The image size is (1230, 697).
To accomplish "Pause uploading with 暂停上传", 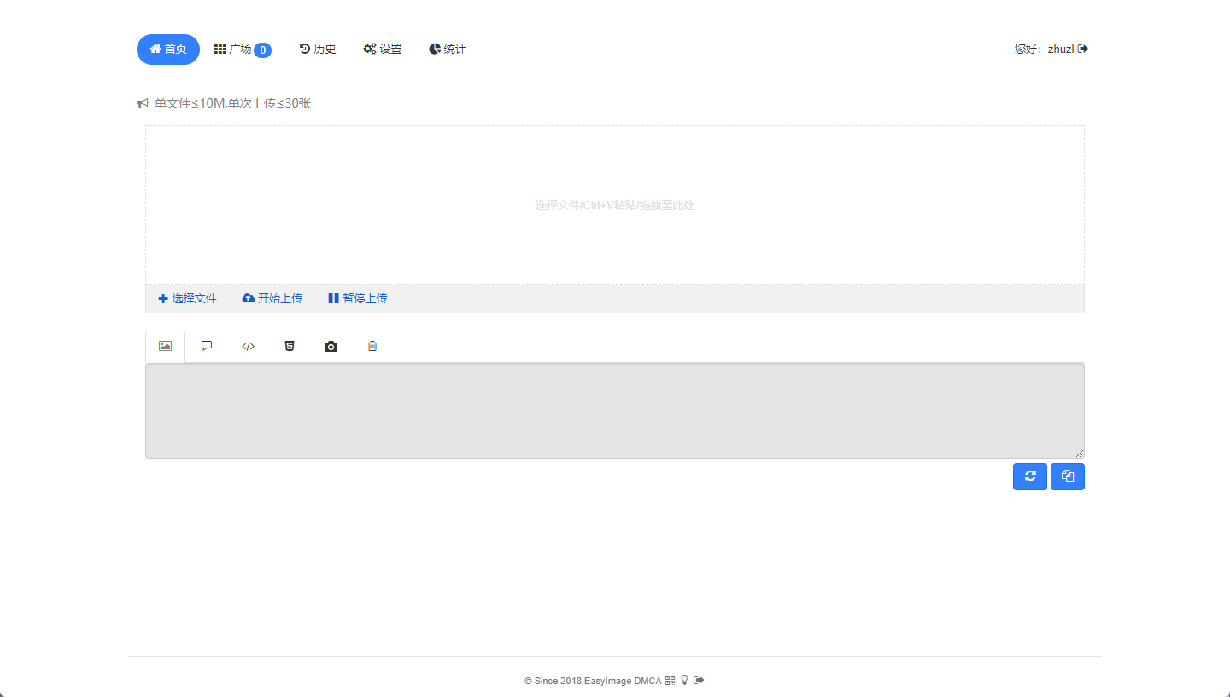I will (358, 298).
